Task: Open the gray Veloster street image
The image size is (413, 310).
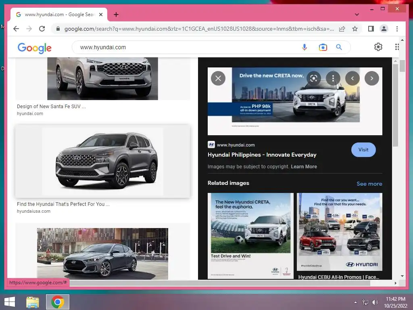Action: click(x=102, y=253)
